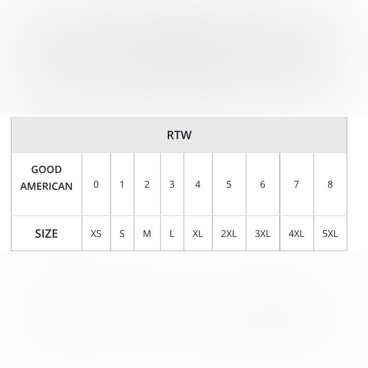Select the M size cell
The image size is (368, 368).
pyautogui.click(x=147, y=233)
